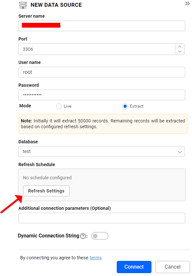Cancel the new data source setup
The image size is (192, 276).
point(172,267)
